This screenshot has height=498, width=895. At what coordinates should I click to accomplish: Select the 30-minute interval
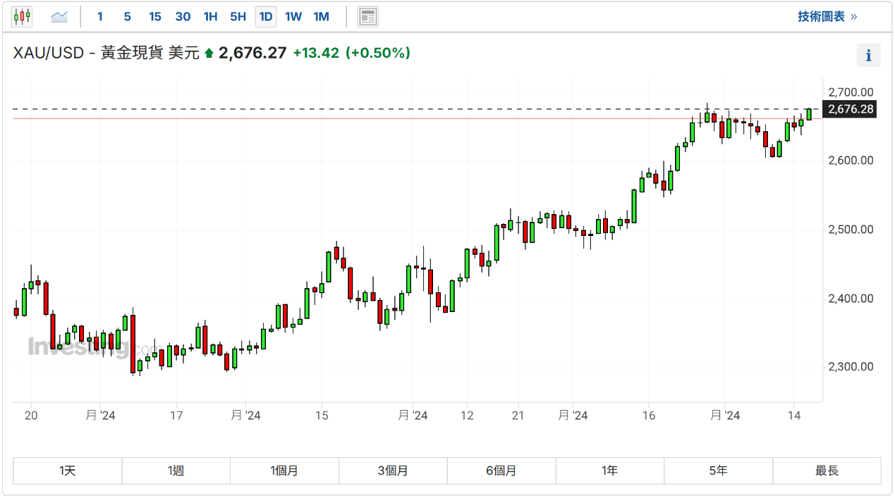click(x=183, y=16)
